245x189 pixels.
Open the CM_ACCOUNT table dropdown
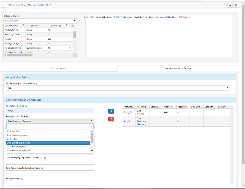tap(40, 21)
